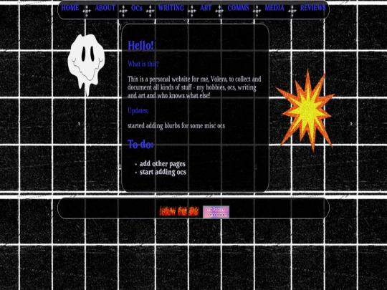This screenshot has width=387, height=290.
Task: Click the 'add other pages' list item
Action: pos(163,164)
